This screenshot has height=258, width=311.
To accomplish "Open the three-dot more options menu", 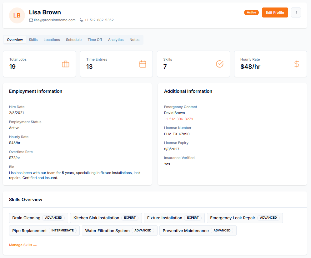I will pyautogui.click(x=296, y=12).
